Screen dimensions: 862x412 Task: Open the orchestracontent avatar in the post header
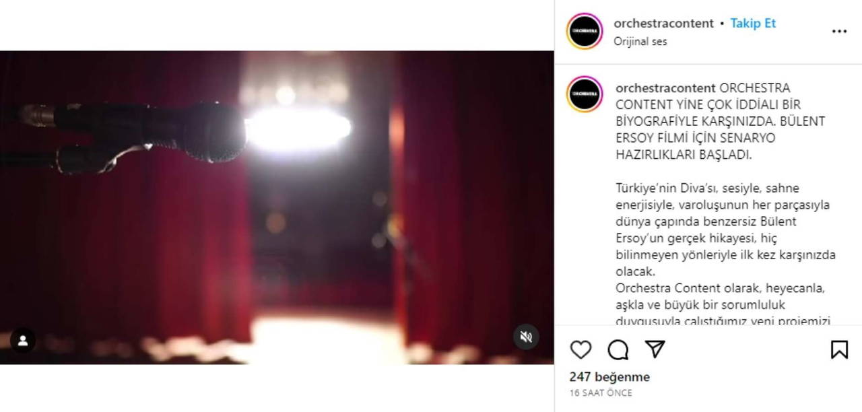[585, 31]
